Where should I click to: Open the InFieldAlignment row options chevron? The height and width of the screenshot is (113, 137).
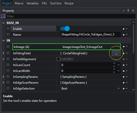pyautogui.click(x=127, y=59)
